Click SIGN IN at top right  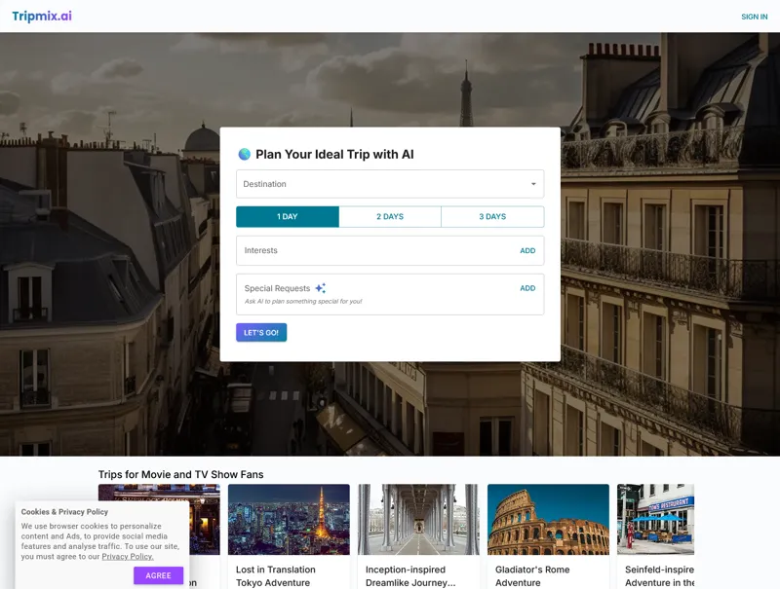click(x=754, y=17)
